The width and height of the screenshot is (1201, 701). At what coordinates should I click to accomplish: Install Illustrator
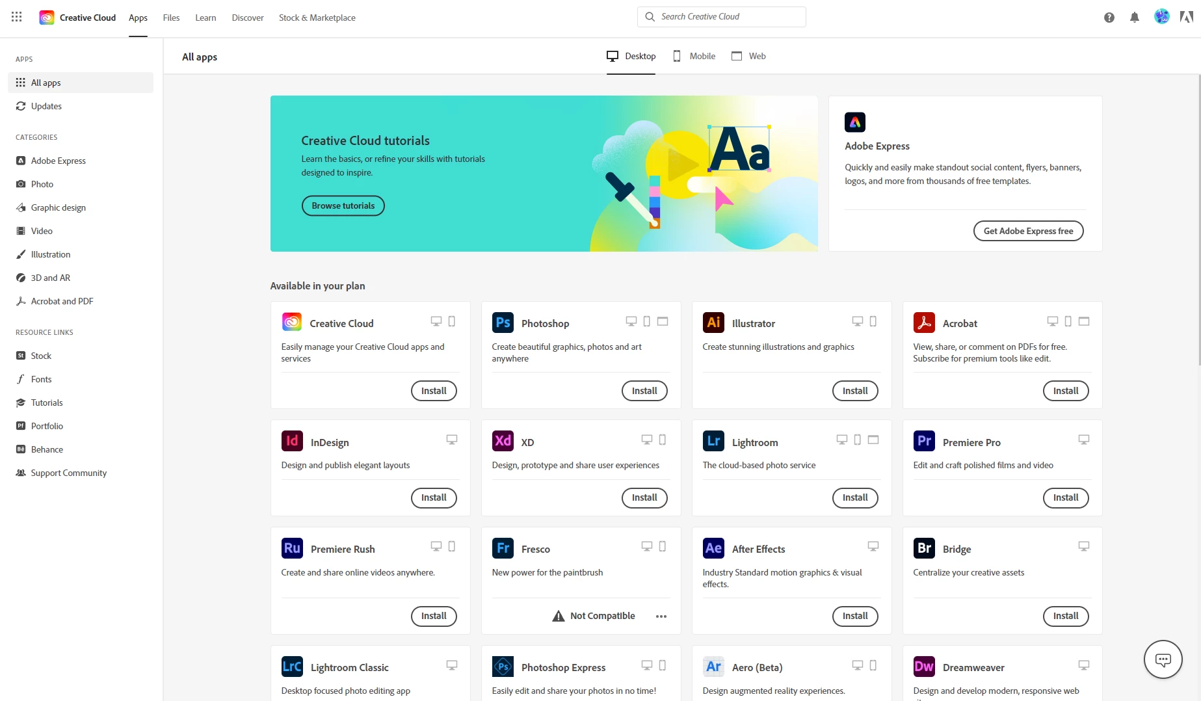(x=855, y=391)
